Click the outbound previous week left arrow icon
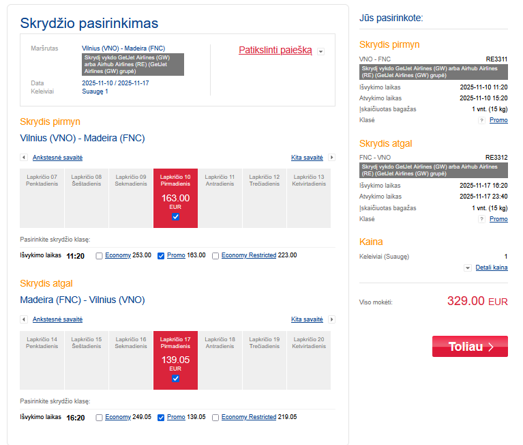Screen dimensions: 523x445 click(24, 158)
